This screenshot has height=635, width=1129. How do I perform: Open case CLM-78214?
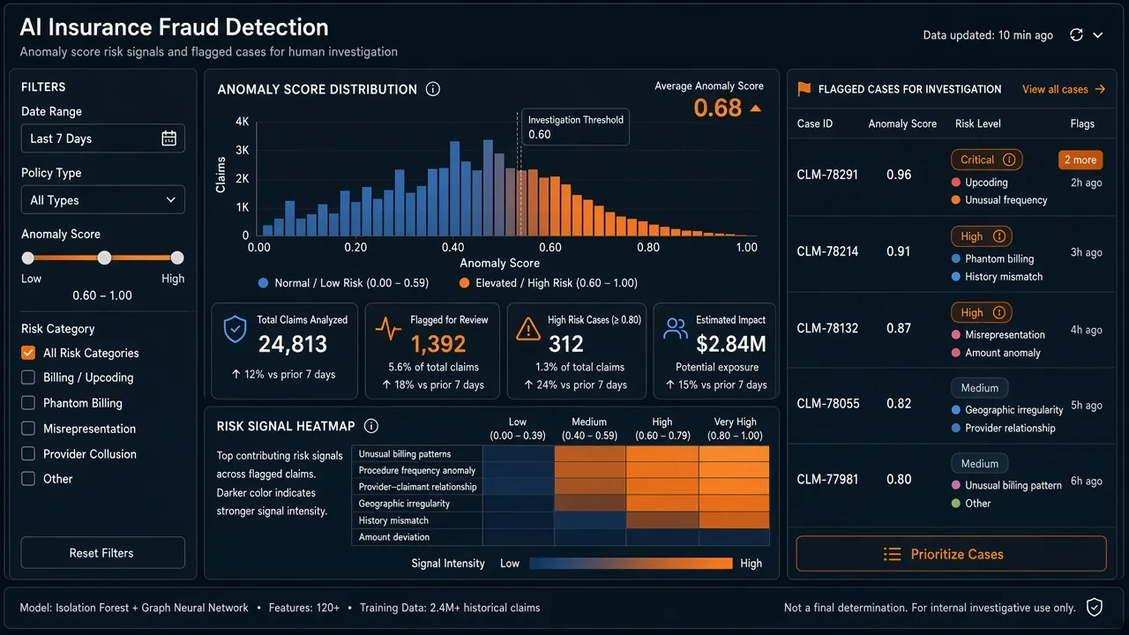(827, 251)
